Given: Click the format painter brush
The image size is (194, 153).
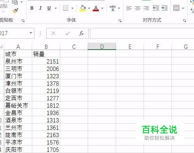Looking at the screenshot, I should (x=16, y=11).
